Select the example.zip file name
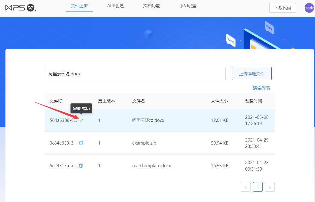Image resolution: width=315 pixels, height=202 pixels. click(144, 143)
